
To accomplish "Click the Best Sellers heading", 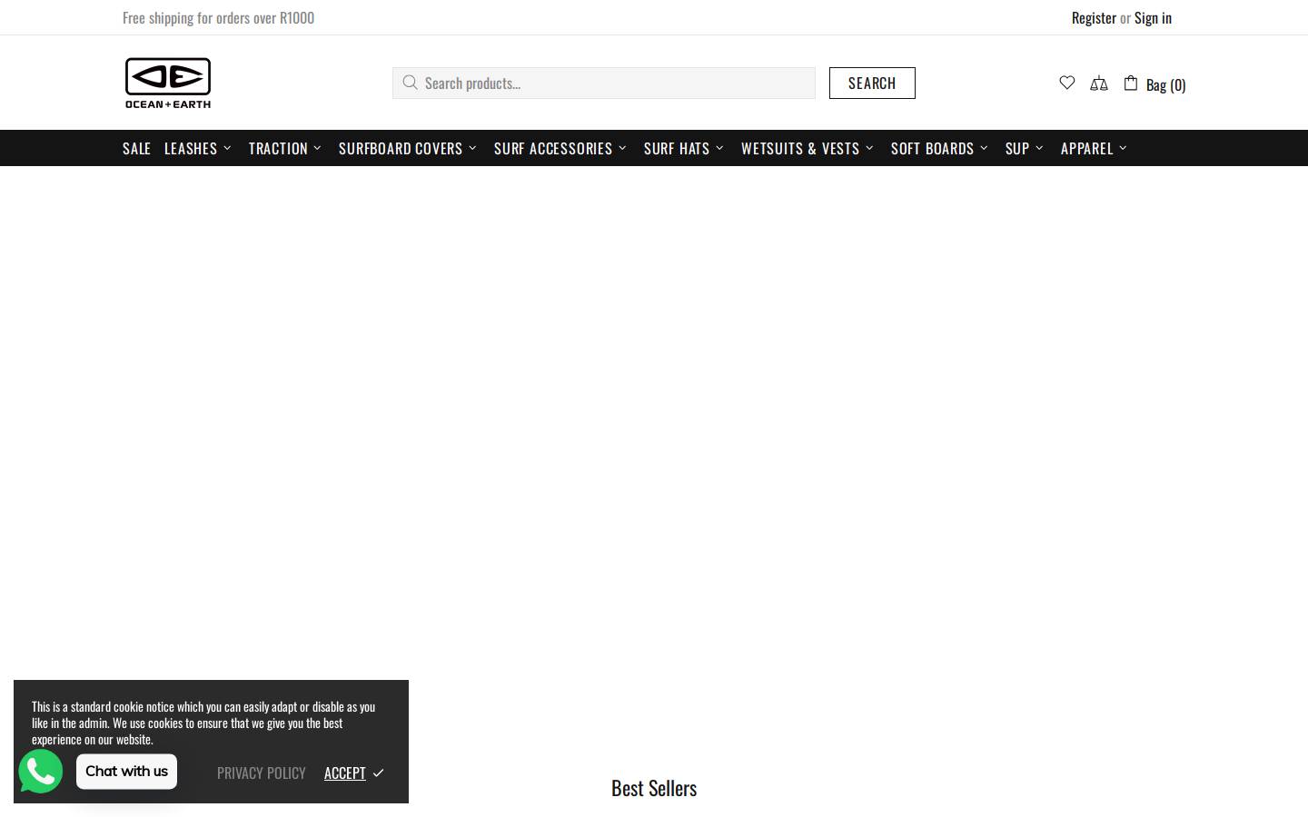I will click(654, 788).
